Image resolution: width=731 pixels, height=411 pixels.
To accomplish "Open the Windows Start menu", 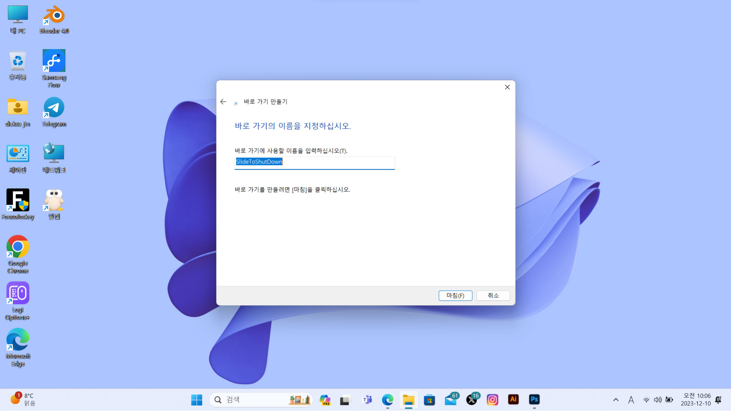I will coord(196,400).
